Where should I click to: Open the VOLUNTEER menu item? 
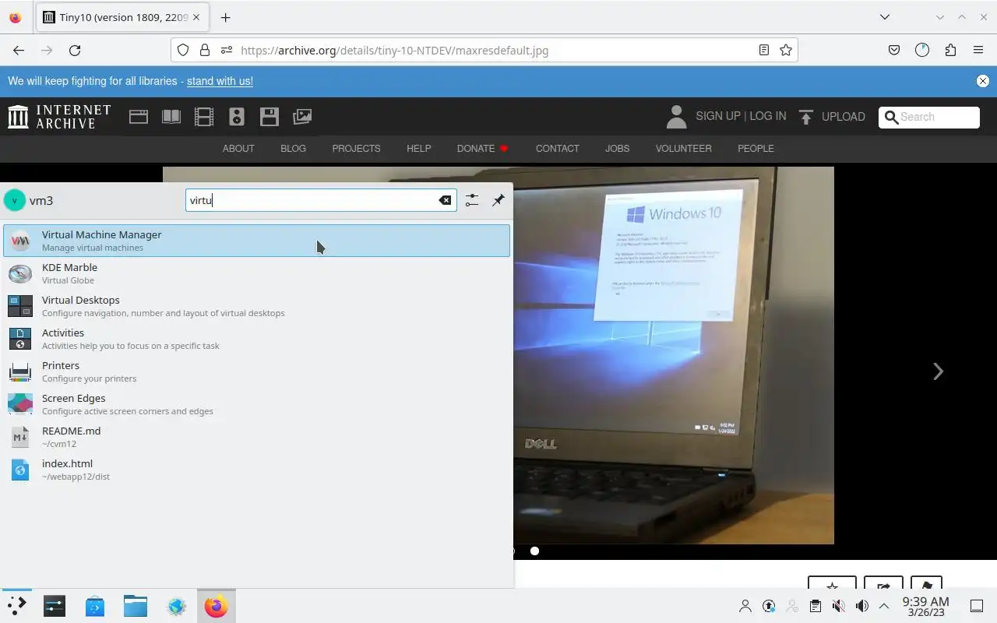pyautogui.click(x=683, y=148)
